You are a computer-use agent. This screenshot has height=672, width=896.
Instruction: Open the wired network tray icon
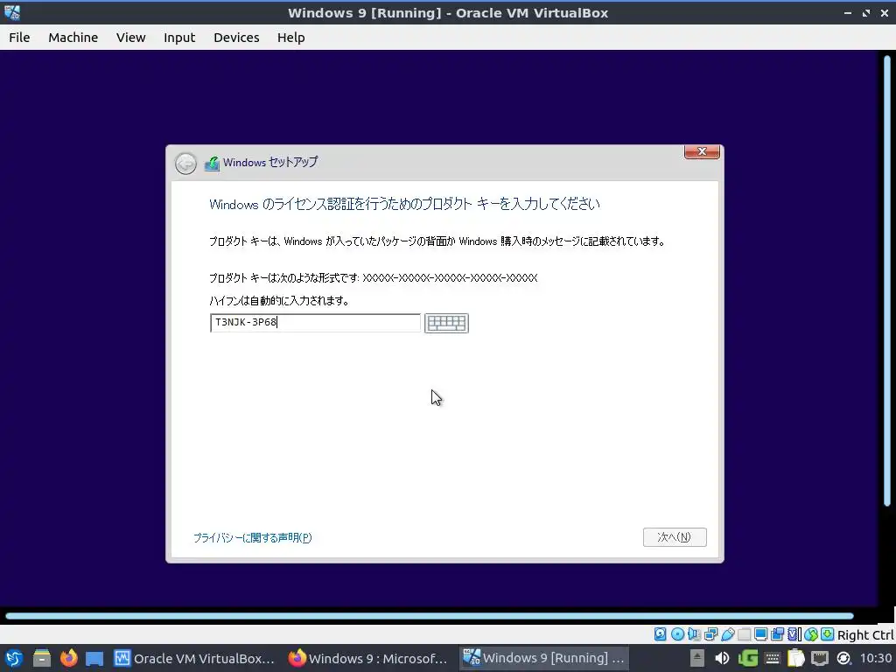point(819,658)
